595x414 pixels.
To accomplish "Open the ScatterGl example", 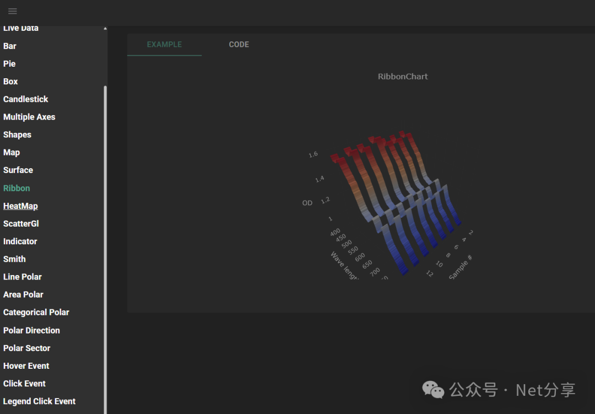I will click(21, 223).
